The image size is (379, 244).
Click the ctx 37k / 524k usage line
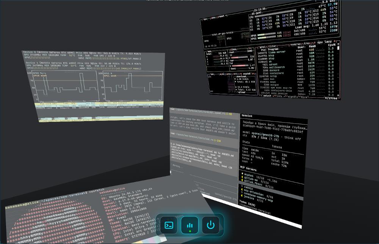261,138
